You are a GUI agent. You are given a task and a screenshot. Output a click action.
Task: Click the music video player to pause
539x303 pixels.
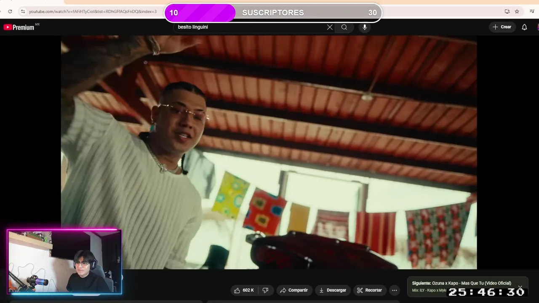click(x=269, y=152)
